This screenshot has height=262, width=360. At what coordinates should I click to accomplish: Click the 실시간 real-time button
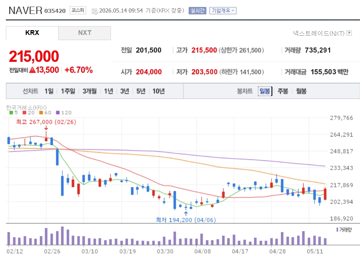click(x=198, y=11)
